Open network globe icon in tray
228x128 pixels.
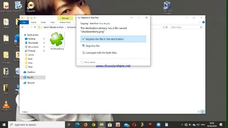tap(186, 125)
